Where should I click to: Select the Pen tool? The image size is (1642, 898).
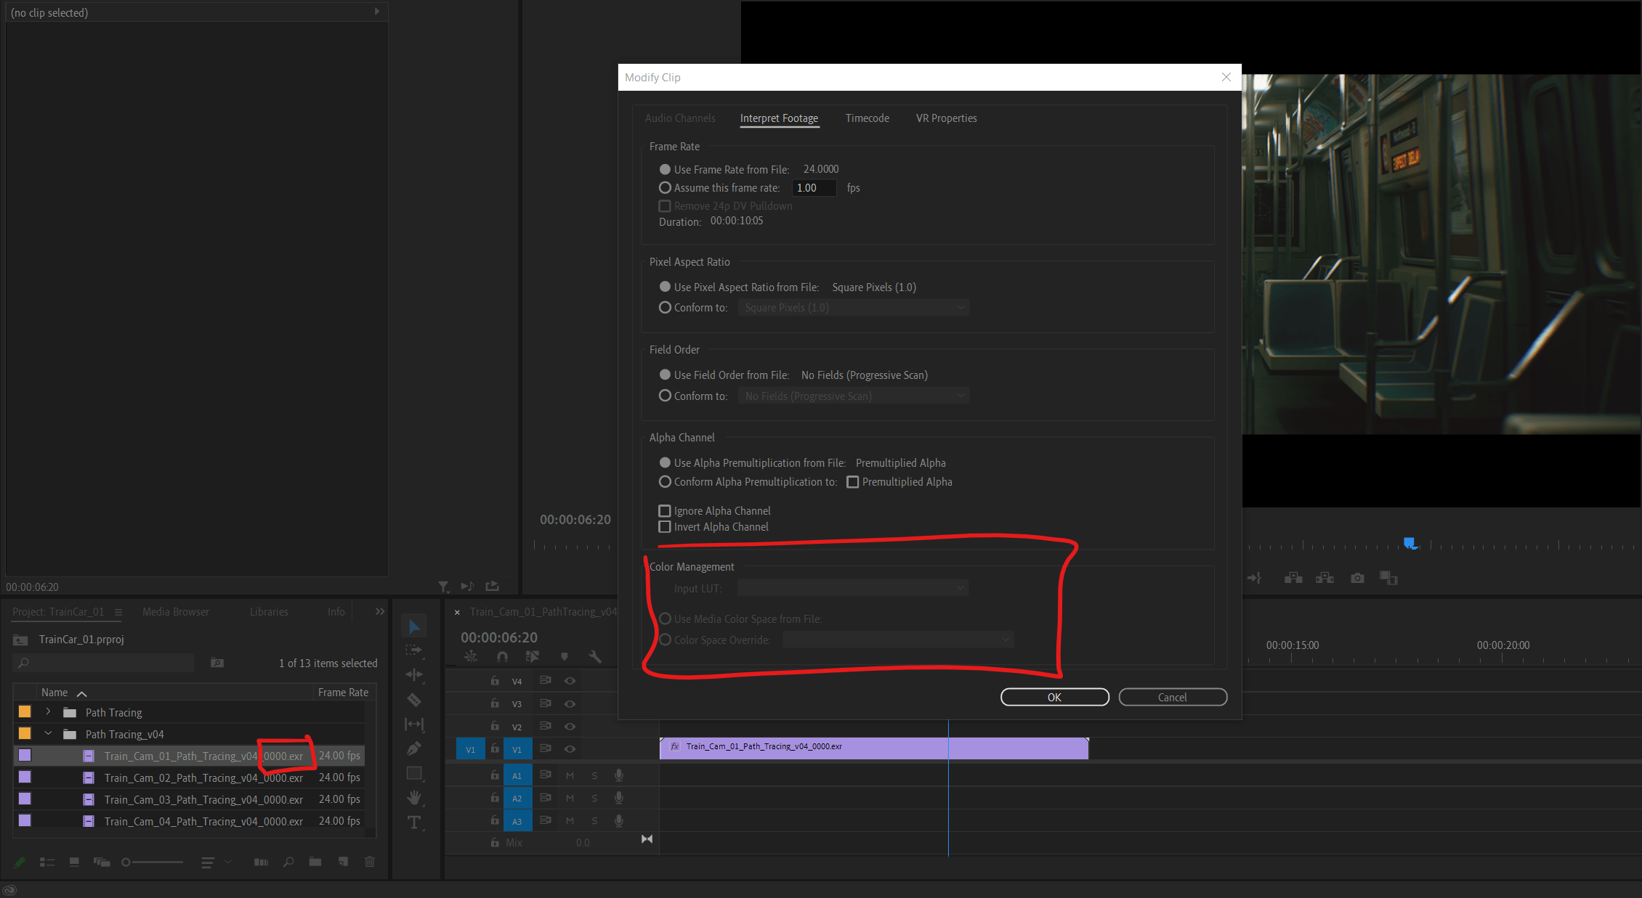coord(413,748)
